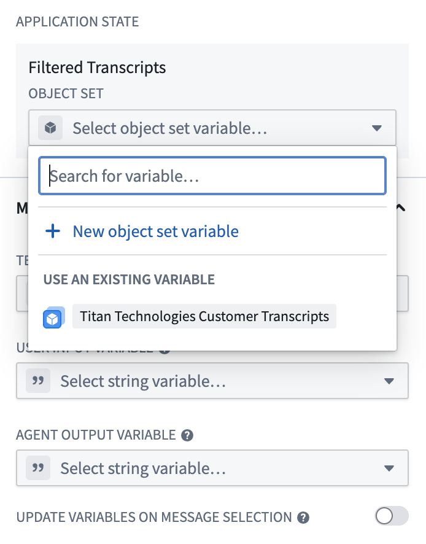Click the quote icon in the agent output selector
This screenshot has height=544, width=426.
38,468
